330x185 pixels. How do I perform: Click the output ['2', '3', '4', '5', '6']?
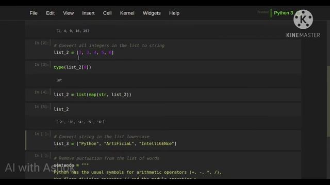click(80, 122)
